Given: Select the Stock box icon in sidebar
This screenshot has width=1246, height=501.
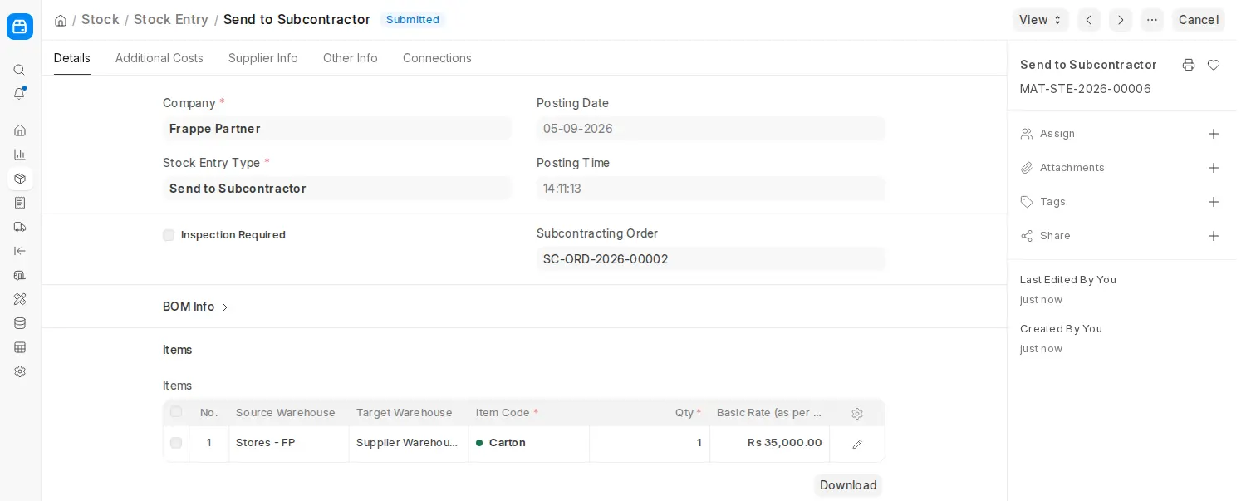Looking at the screenshot, I should tap(20, 179).
